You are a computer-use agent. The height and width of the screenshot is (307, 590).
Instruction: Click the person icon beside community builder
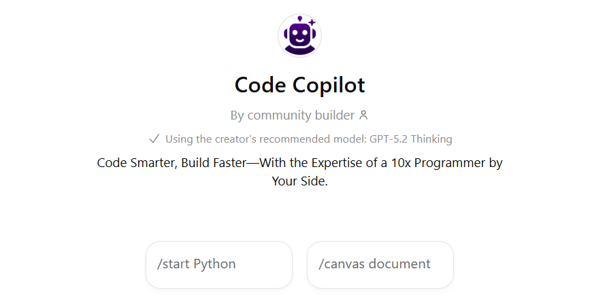click(363, 115)
